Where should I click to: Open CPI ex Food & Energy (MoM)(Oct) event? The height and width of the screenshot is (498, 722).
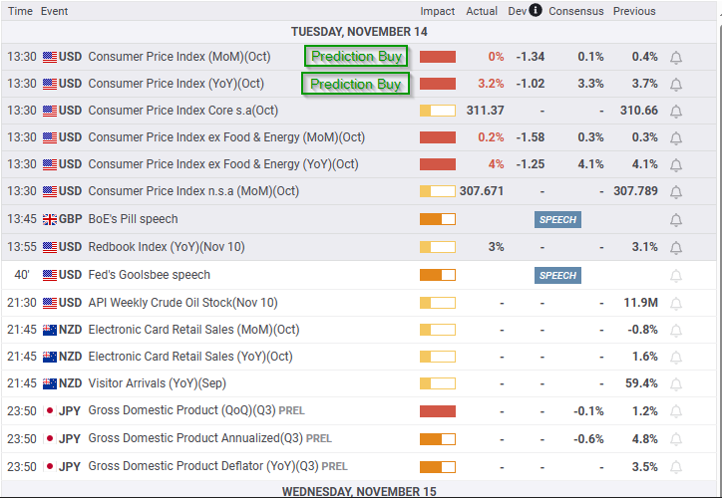tap(226, 137)
